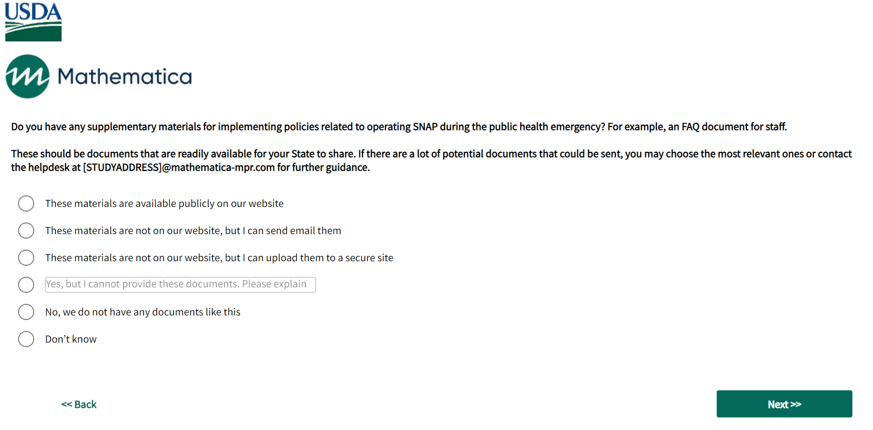Choose the 'can send email them' radio button
Screen dimensions: 873x430
(26, 231)
